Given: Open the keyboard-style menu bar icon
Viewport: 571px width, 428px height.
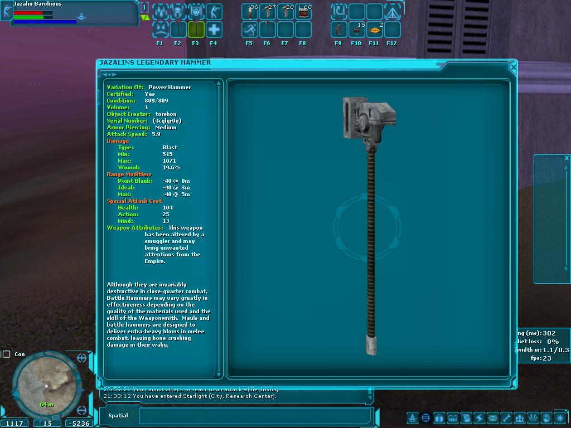Looking at the screenshot, I should pos(453,418).
